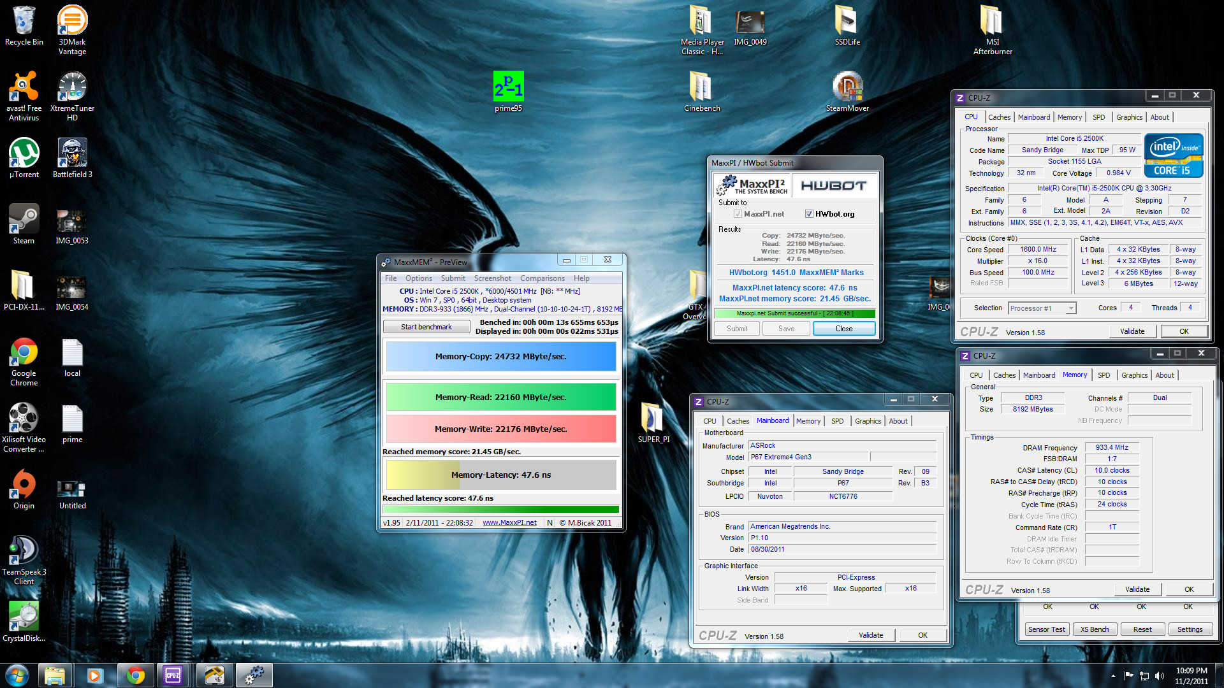Open the MSI Afterburner folder icon
The image size is (1224, 688).
[x=993, y=29]
